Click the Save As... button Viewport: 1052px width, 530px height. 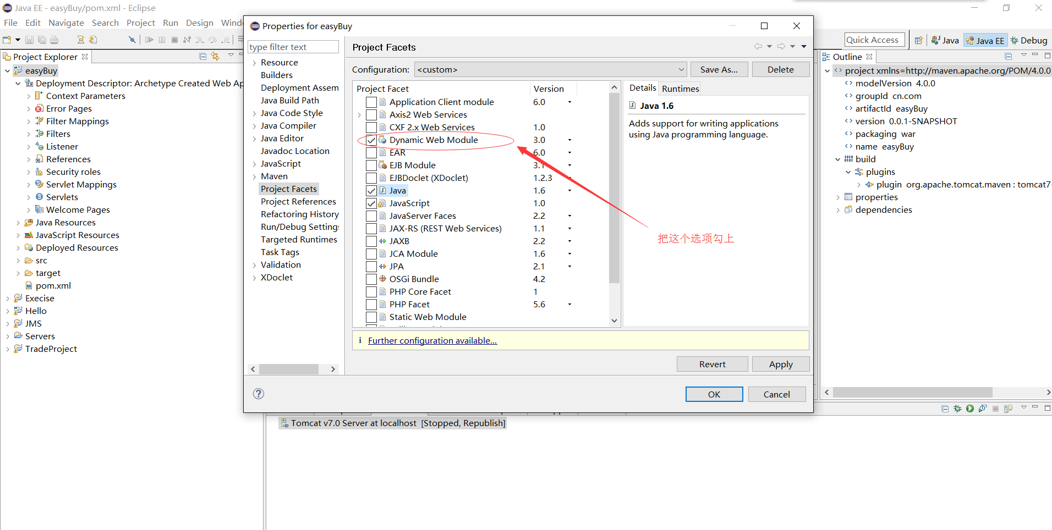pyautogui.click(x=719, y=69)
